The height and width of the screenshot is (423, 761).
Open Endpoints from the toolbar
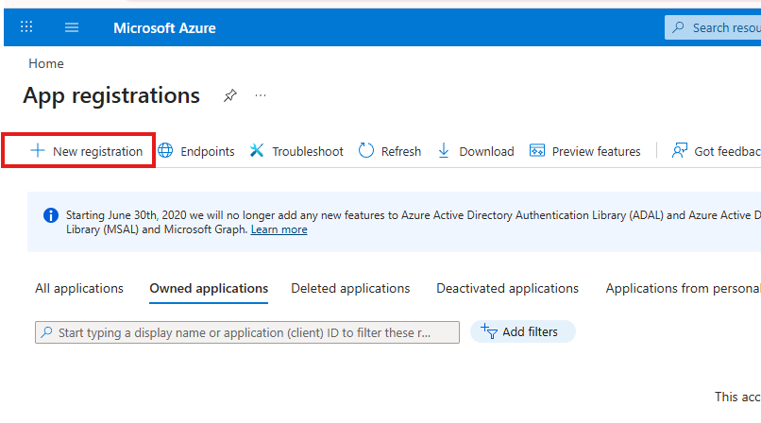pyautogui.click(x=196, y=151)
